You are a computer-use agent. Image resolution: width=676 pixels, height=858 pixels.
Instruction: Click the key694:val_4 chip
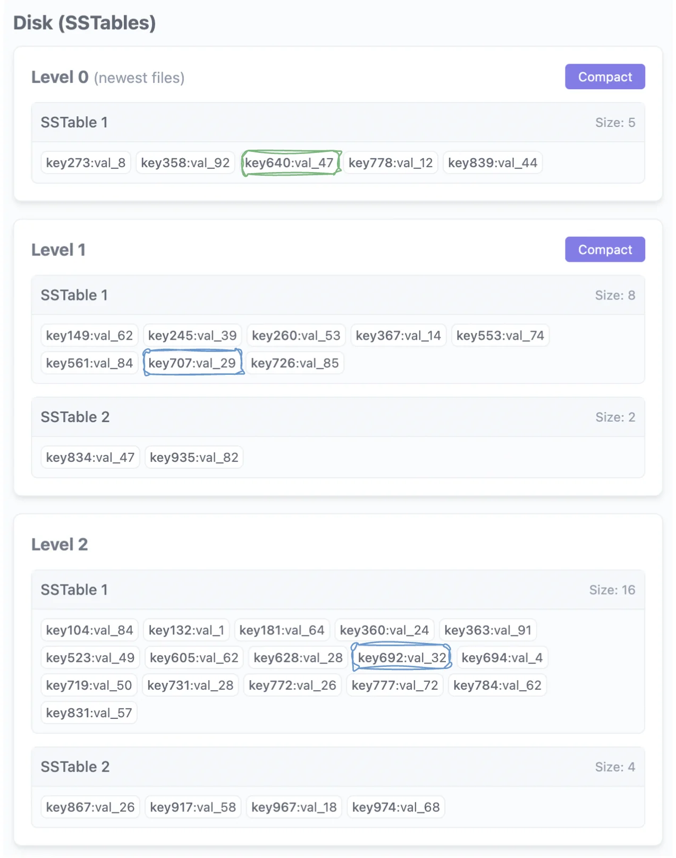point(502,658)
